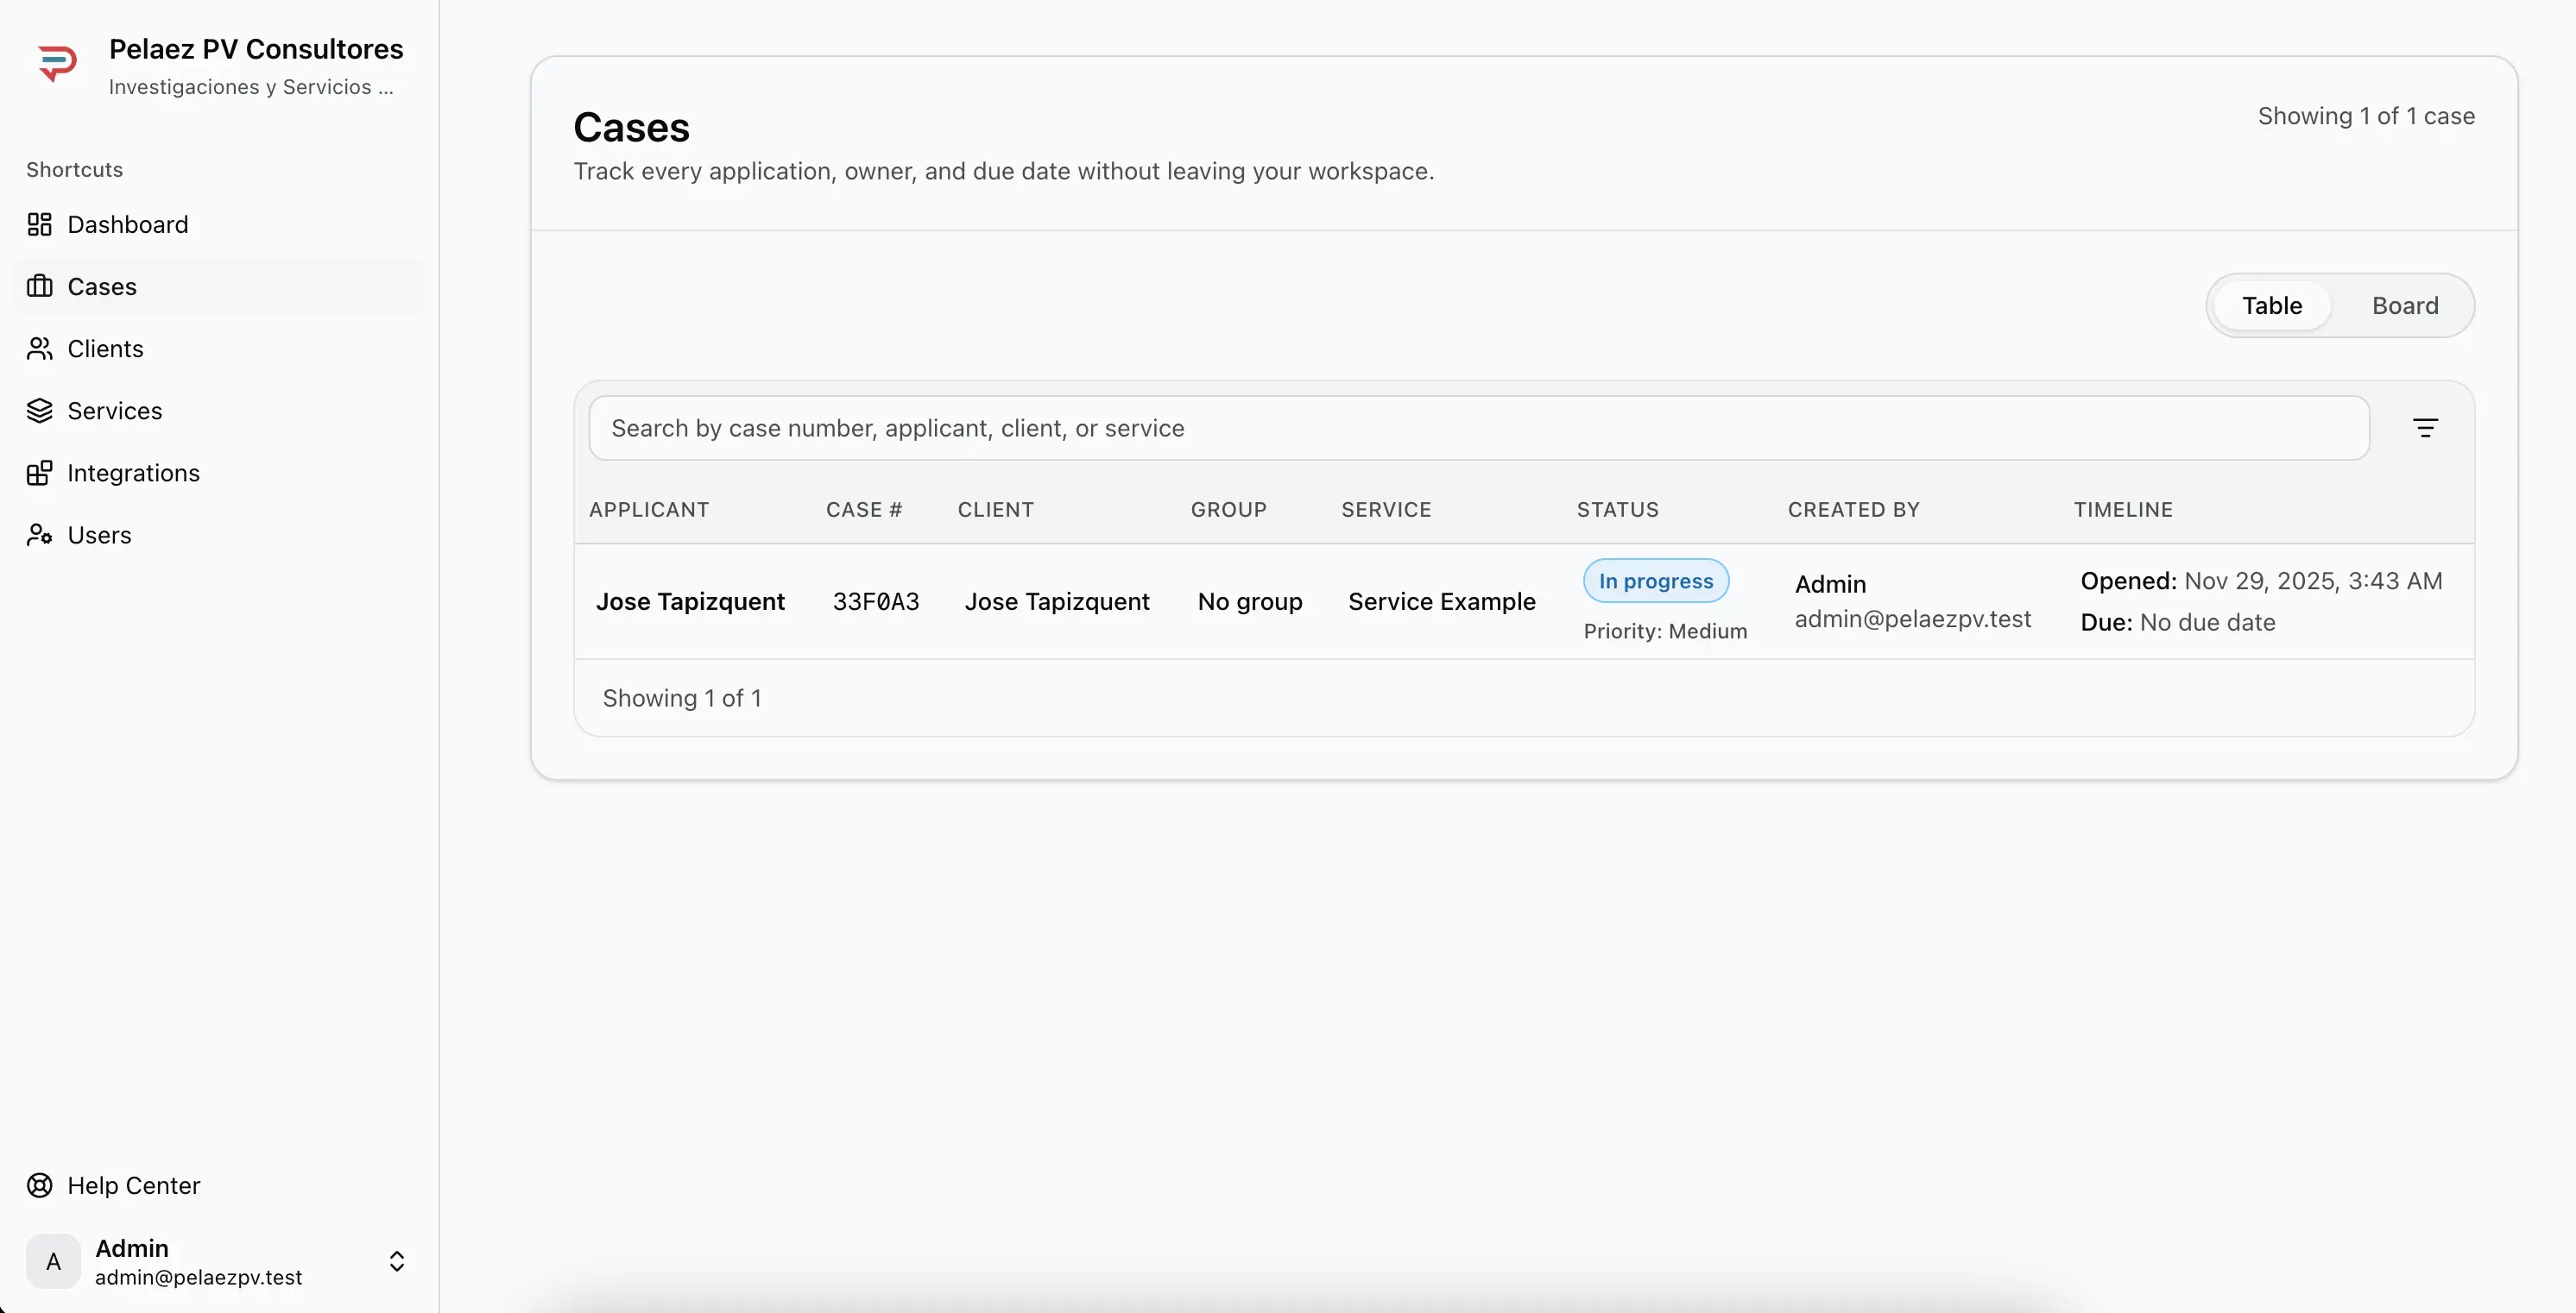Toggle the In progress status badge
The image size is (2576, 1313).
click(1655, 581)
